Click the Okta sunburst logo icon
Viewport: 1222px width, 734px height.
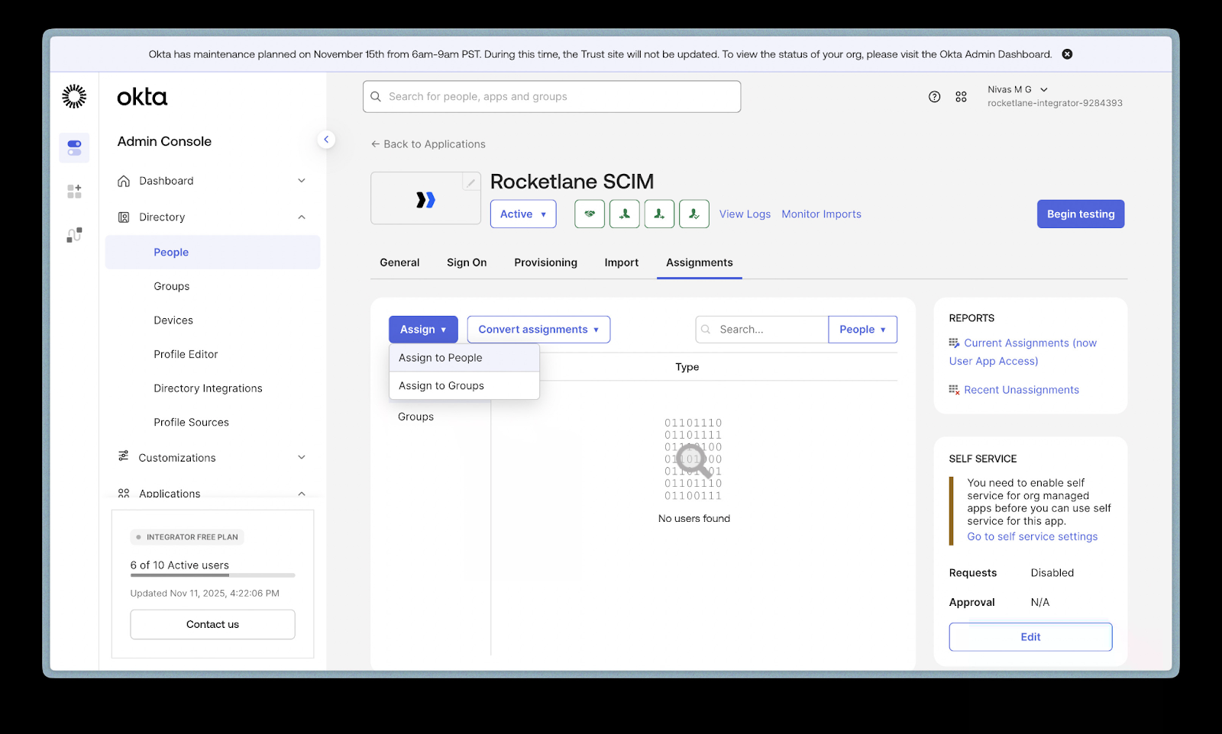pos(74,96)
